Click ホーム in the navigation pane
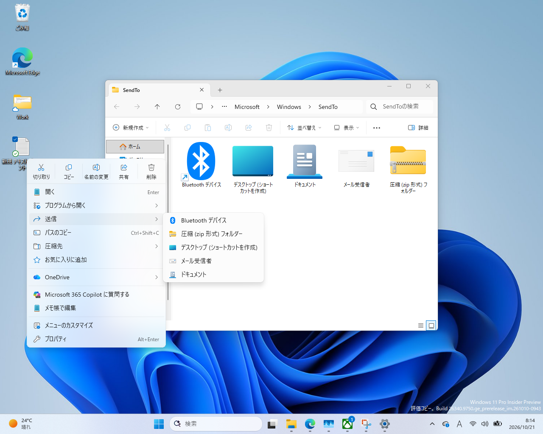The width and height of the screenshot is (543, 434). (x=135, y=147)
